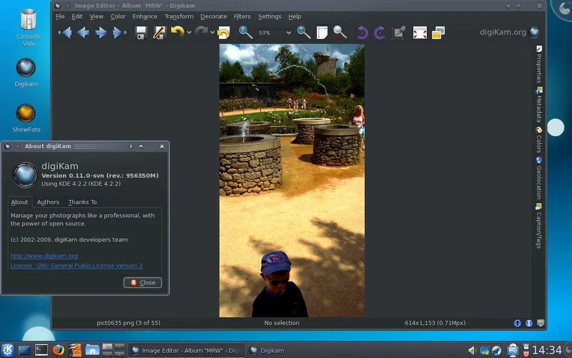Click the Fit to Window icon

coord(322,32)
